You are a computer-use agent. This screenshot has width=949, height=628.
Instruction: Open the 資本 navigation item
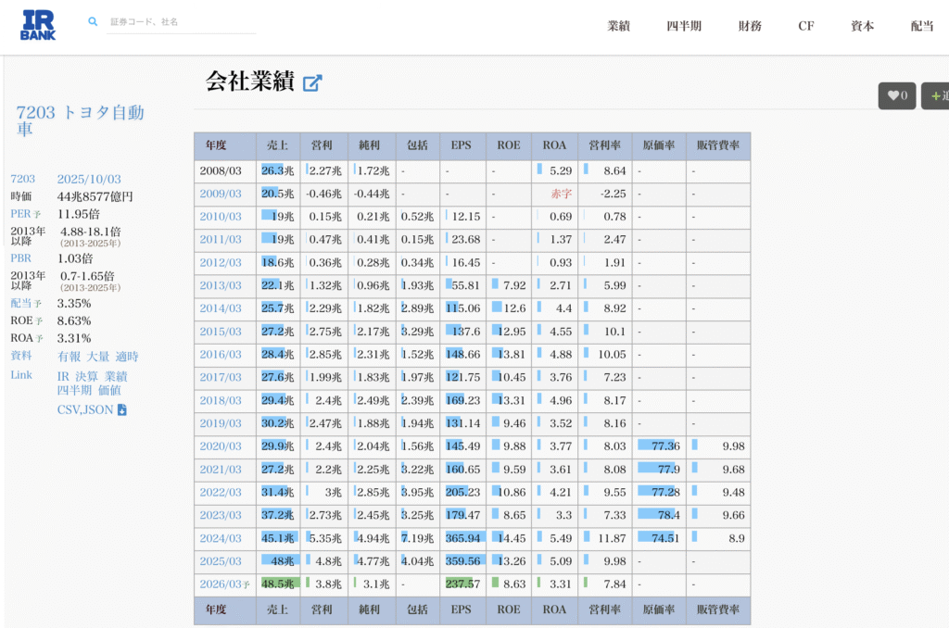[x=862, y=26]
